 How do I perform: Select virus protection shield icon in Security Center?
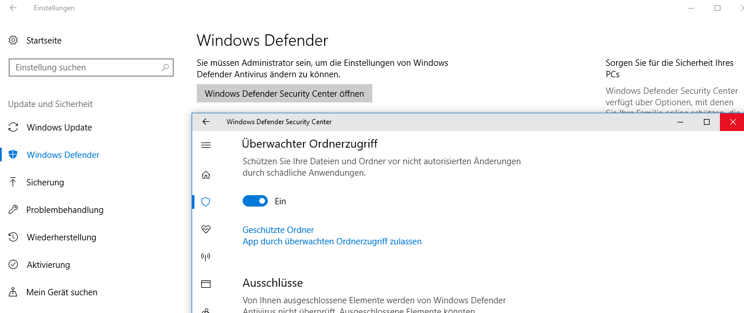click(206, 202)
